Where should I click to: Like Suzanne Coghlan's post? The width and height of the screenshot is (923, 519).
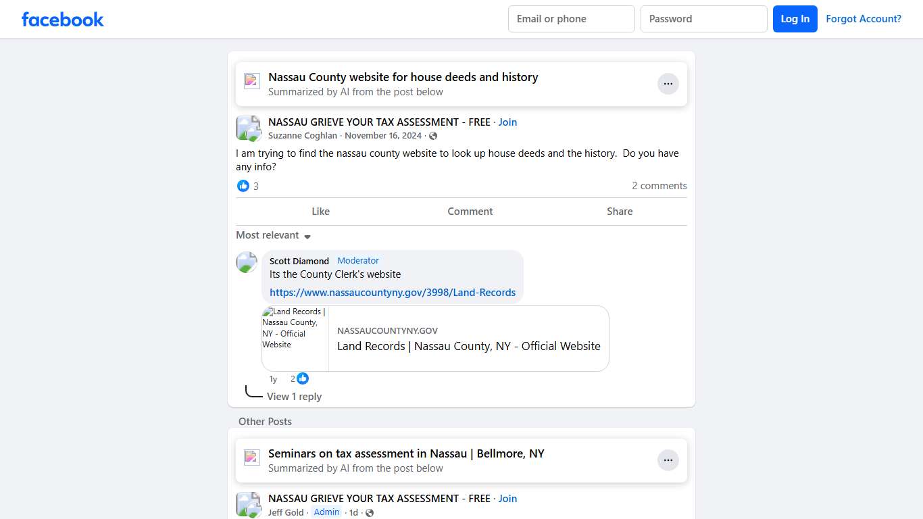tap(320, 211)
